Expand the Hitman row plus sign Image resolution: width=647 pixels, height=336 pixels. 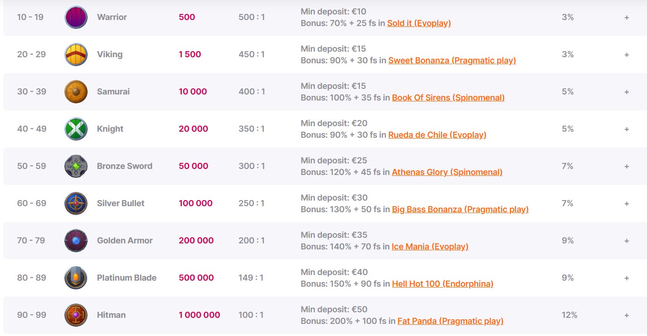(x=626, y=315)
